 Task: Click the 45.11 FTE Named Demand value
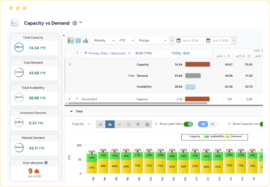coord(36,148)
